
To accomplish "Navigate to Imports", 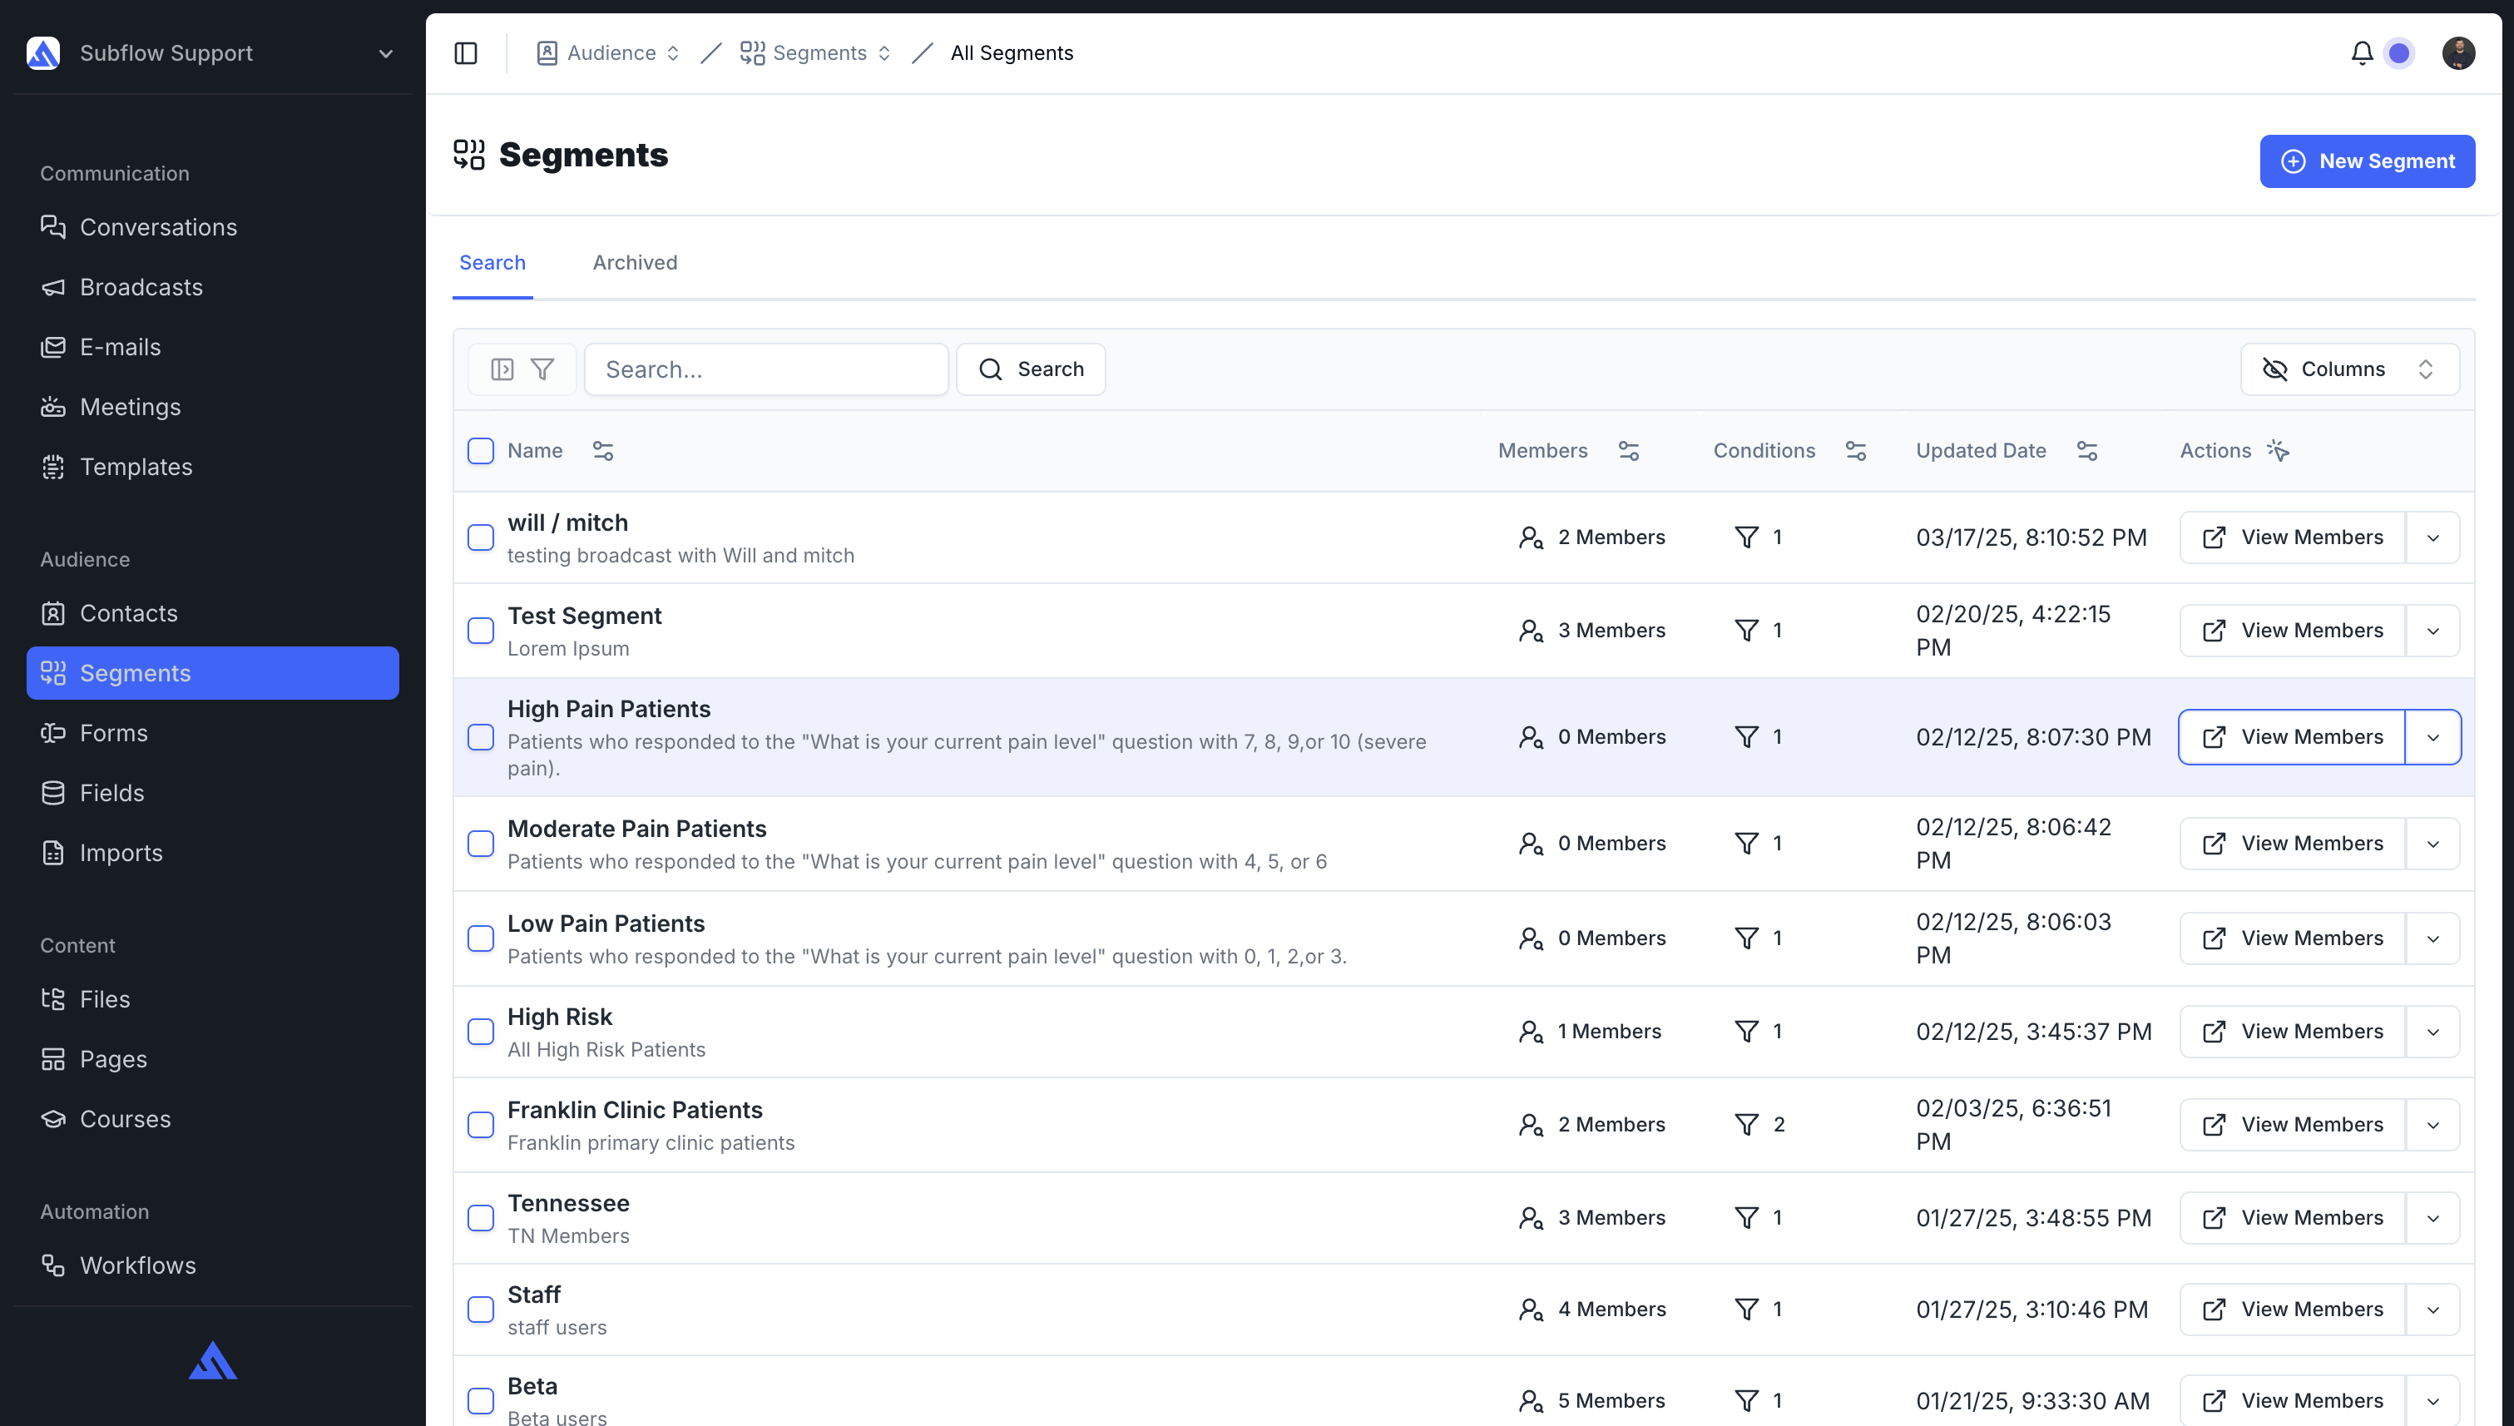I will (x=212, y=853).
